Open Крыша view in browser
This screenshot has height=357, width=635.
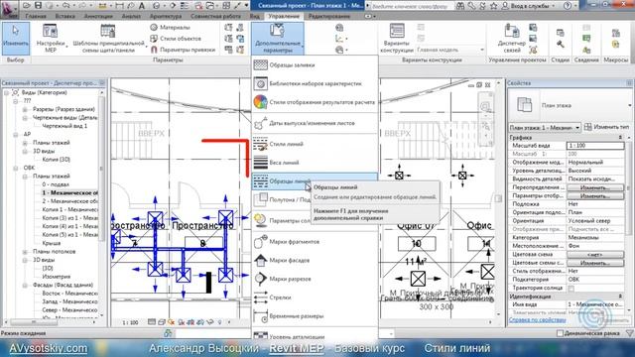tap(52, 243)
